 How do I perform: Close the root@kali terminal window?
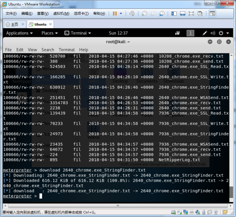[x=228, y=42]
